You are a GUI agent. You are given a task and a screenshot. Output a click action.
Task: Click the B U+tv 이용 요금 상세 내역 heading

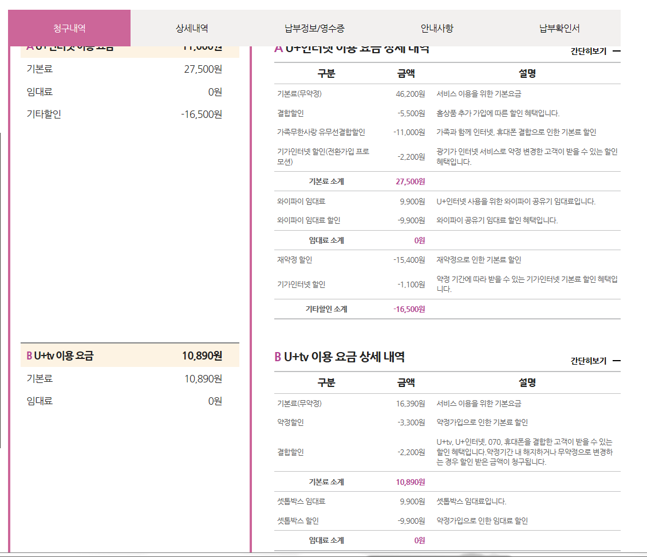340,357
